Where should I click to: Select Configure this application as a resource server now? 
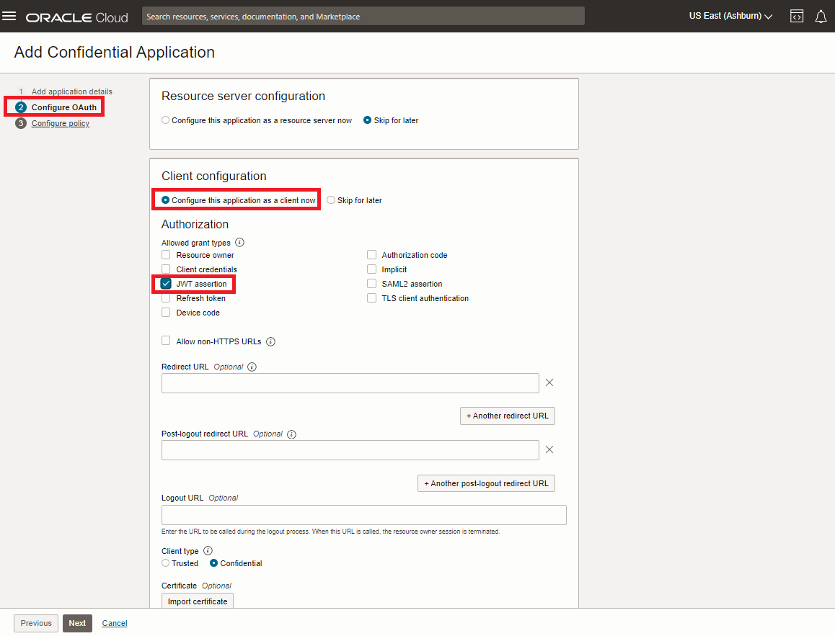pos(165,120)
